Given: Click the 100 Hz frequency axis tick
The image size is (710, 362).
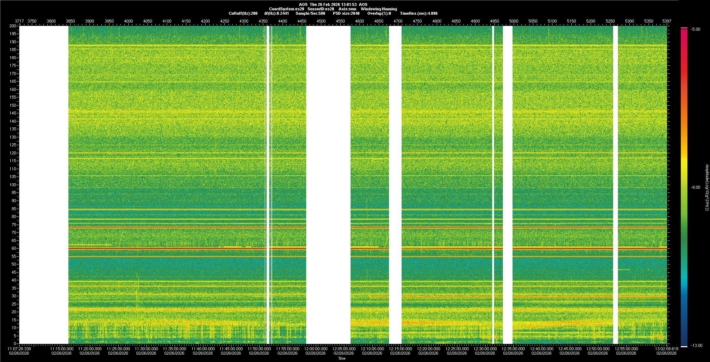Looking at the screenshot, I should (x=13, y=185).
